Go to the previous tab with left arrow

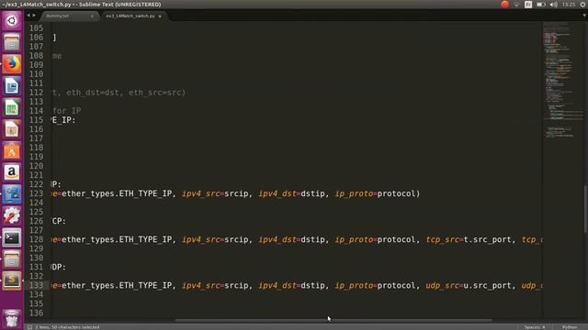[28, 16]
